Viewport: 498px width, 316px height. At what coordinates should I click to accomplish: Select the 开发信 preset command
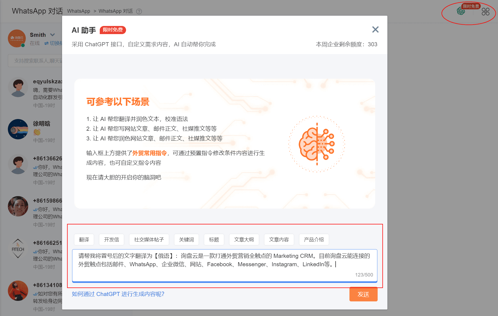point(111,240)
